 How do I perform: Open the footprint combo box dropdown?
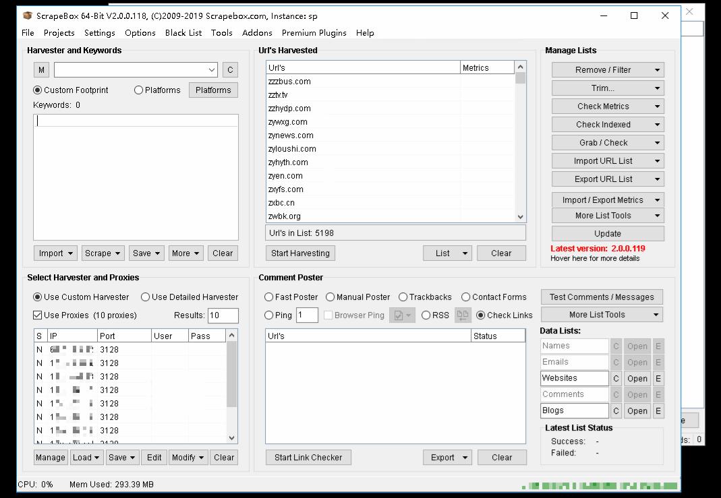tap(212, 70)
